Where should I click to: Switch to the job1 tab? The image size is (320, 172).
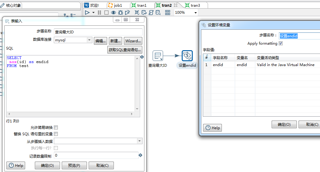(115, 5)
